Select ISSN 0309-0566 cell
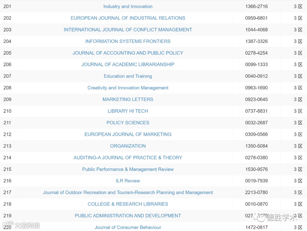 click(256, 134)
